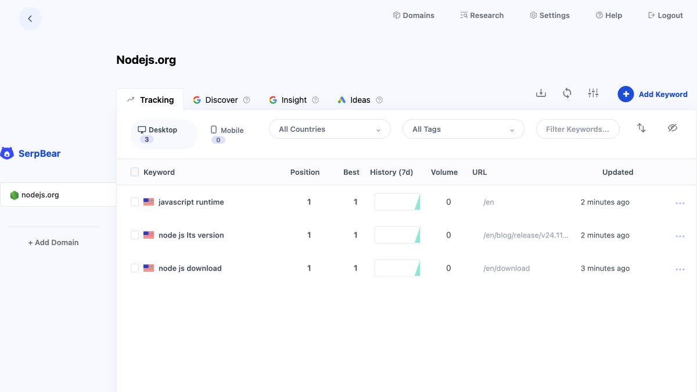The width and height of the screenshot is (697, 392).
Task: Refresh all keywords with reload icon
Action: click(567, 93)
